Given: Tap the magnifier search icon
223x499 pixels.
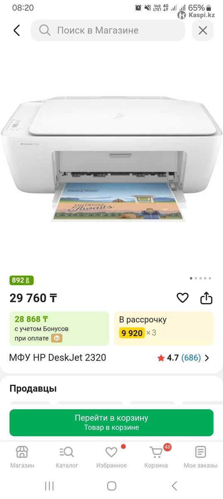Looking at the screenshot, I should (x=44, y=30).
